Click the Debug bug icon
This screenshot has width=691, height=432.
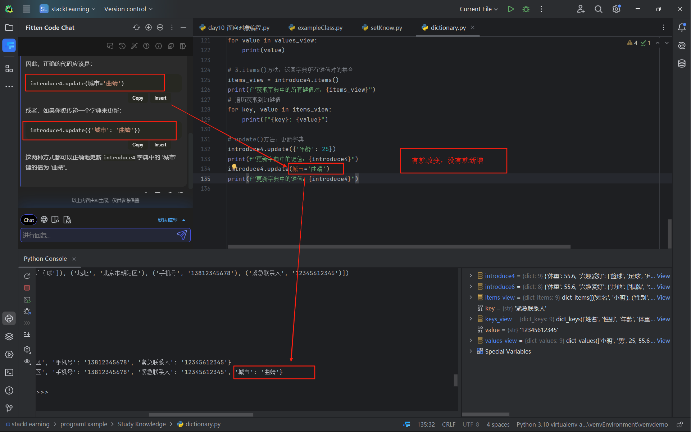click(526, 9)
